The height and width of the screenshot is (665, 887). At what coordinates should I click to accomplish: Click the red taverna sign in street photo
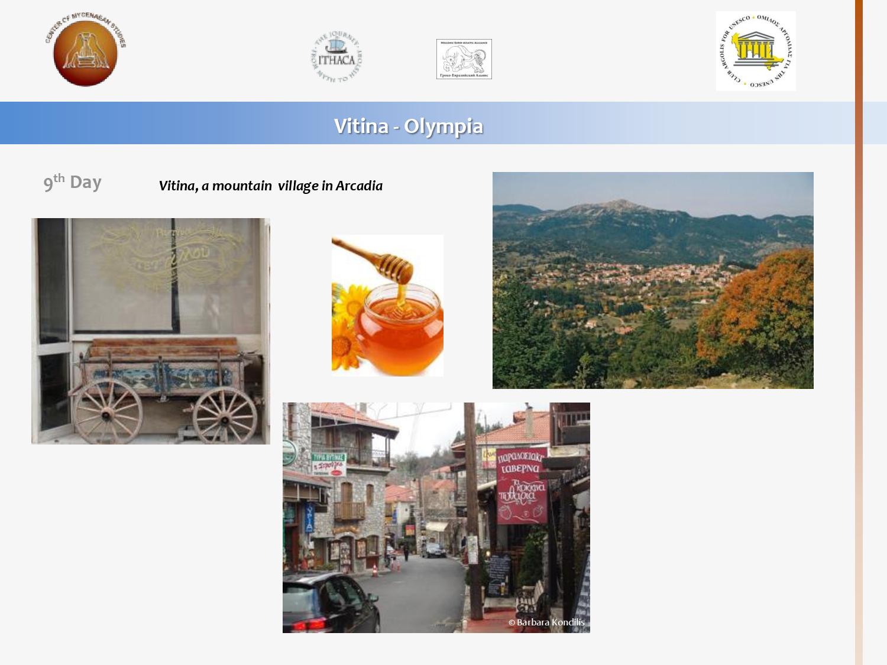click(521, 486)
